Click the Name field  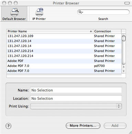(76, 90)
